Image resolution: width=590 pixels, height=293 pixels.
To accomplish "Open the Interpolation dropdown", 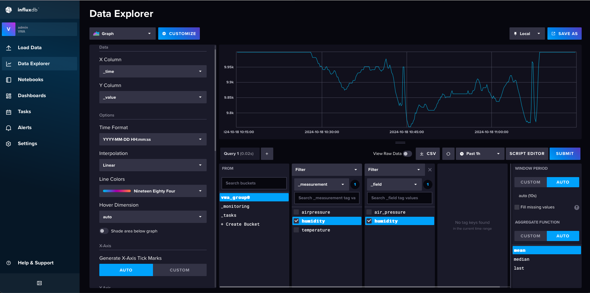I will (x=152, y=165).
